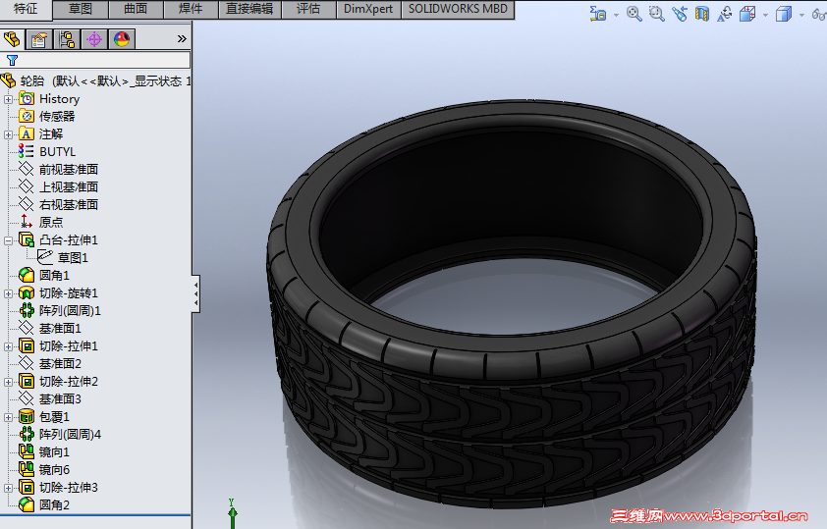The width and height of the screenshot is (827, 529).
Task: Expand the 注解 annotations folder
Action: click(x=8, y=134)
